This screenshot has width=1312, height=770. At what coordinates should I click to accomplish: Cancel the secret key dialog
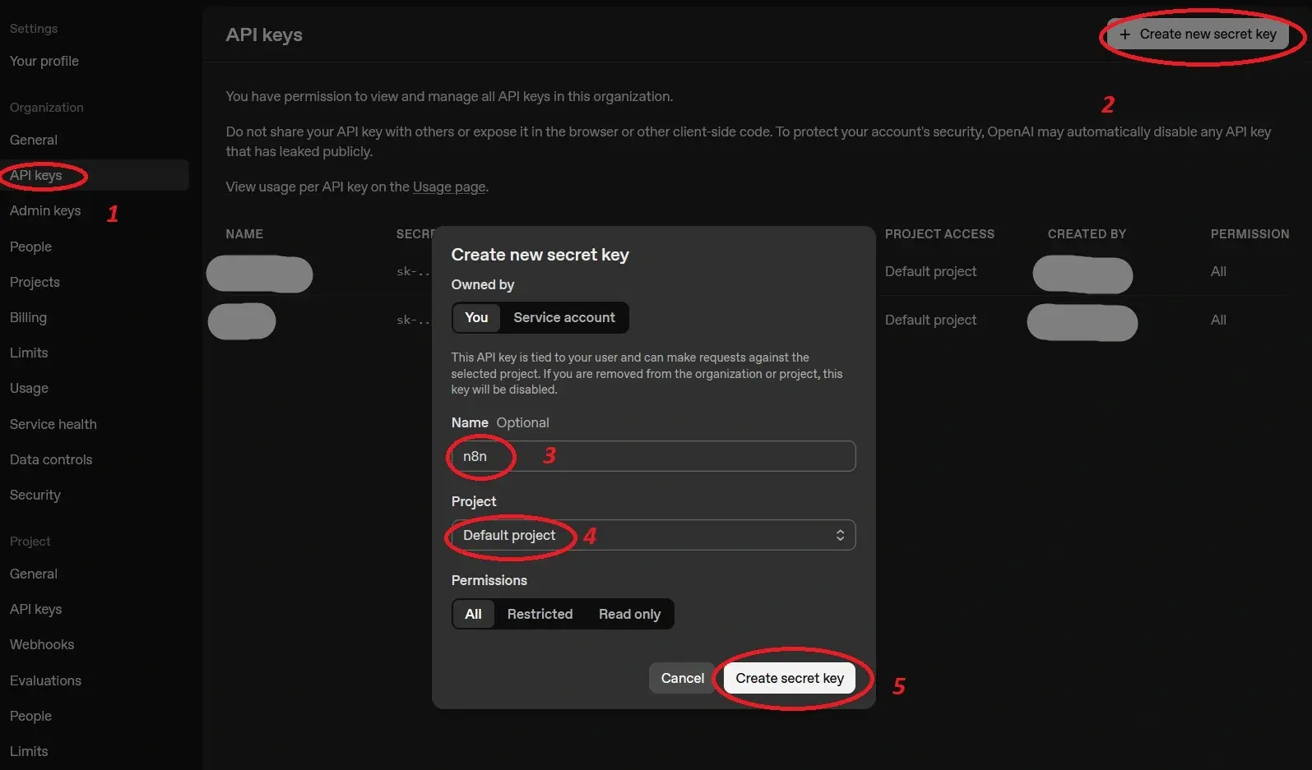(x=682, y=678)
